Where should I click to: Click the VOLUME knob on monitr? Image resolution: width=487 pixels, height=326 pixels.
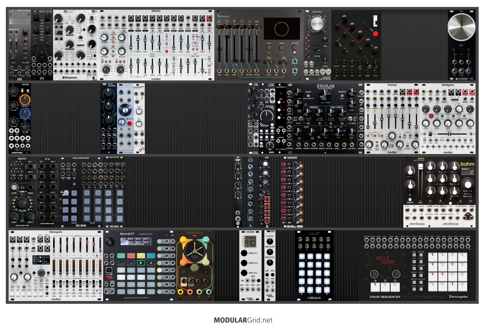pyautogui.click(x=22, y=203)
